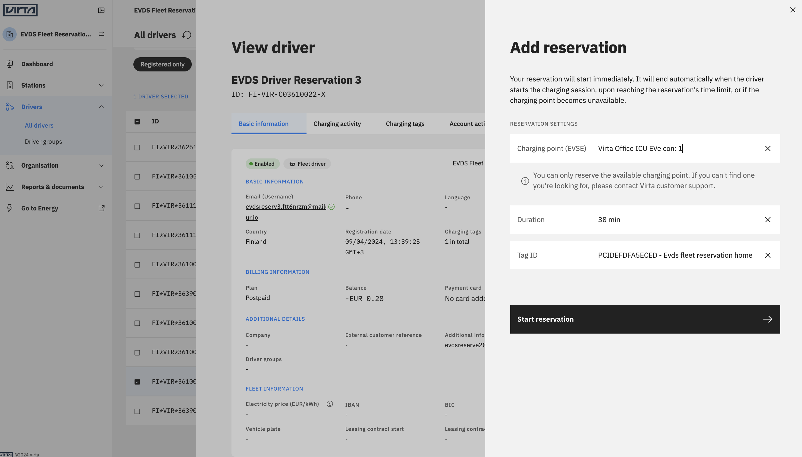Click the verified email checkmark icon
802x457 pixels.
(x=331, y=207)
